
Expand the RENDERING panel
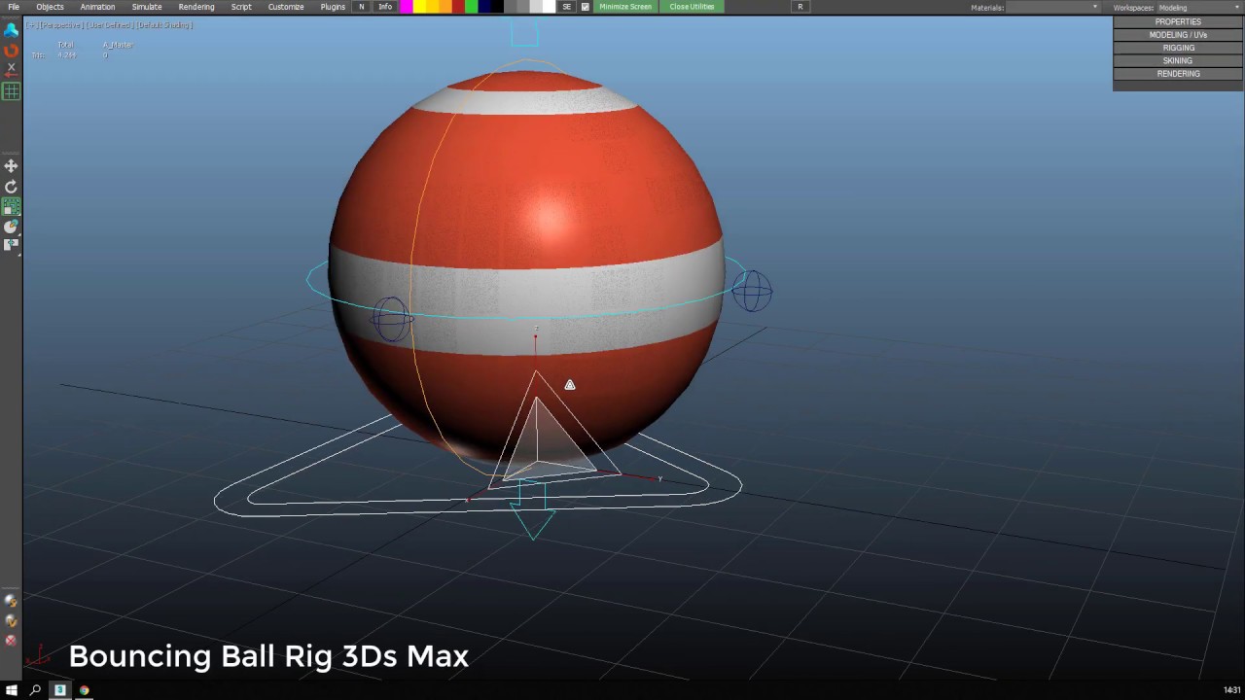(1178, 74)
